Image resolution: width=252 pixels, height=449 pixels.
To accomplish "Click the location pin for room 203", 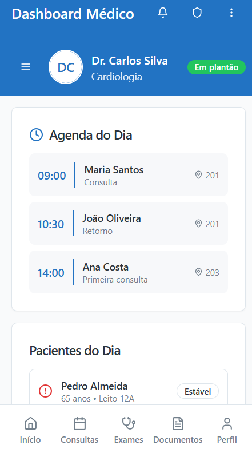I will (198, 272).
